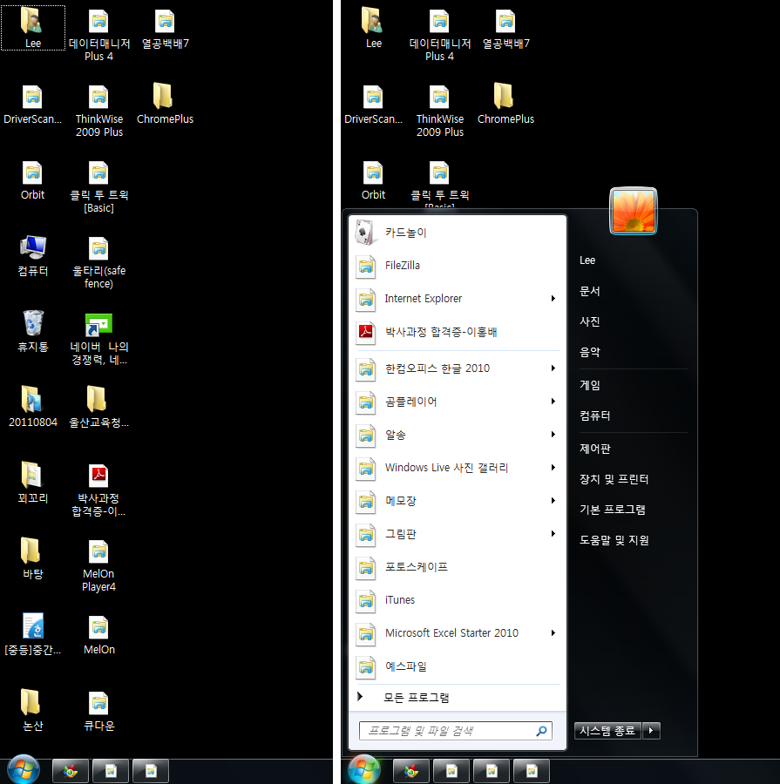
Task: Expand the Internet Explorer jump list arrow
Action: coord(553,299)
